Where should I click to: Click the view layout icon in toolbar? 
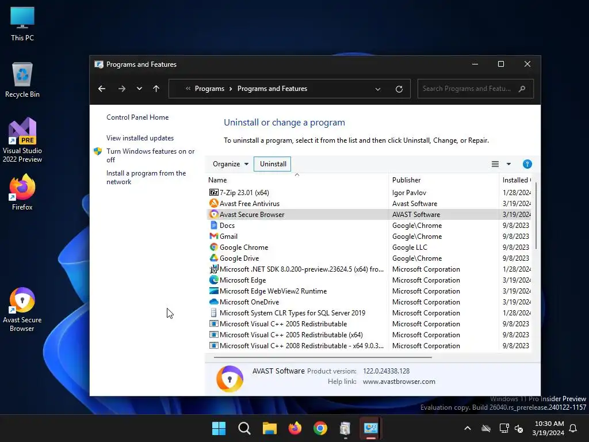495,164
